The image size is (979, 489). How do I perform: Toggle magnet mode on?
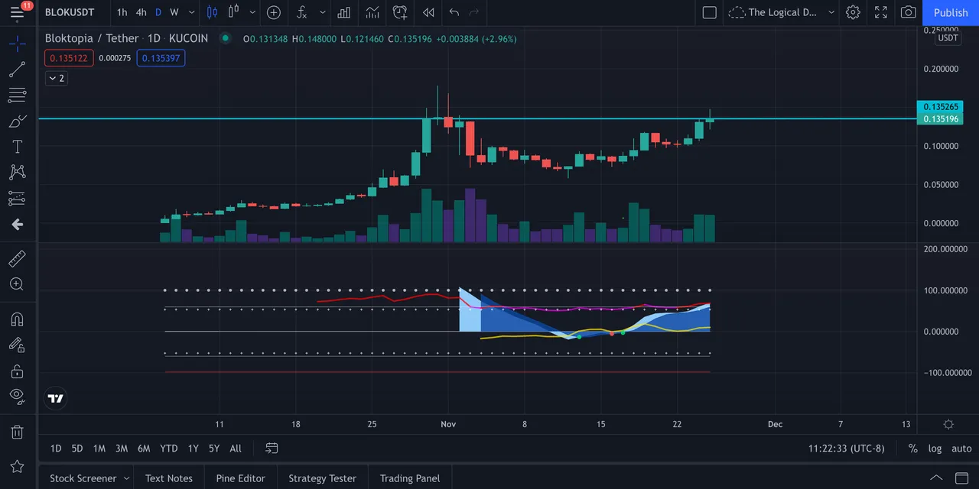coord(17,319)
